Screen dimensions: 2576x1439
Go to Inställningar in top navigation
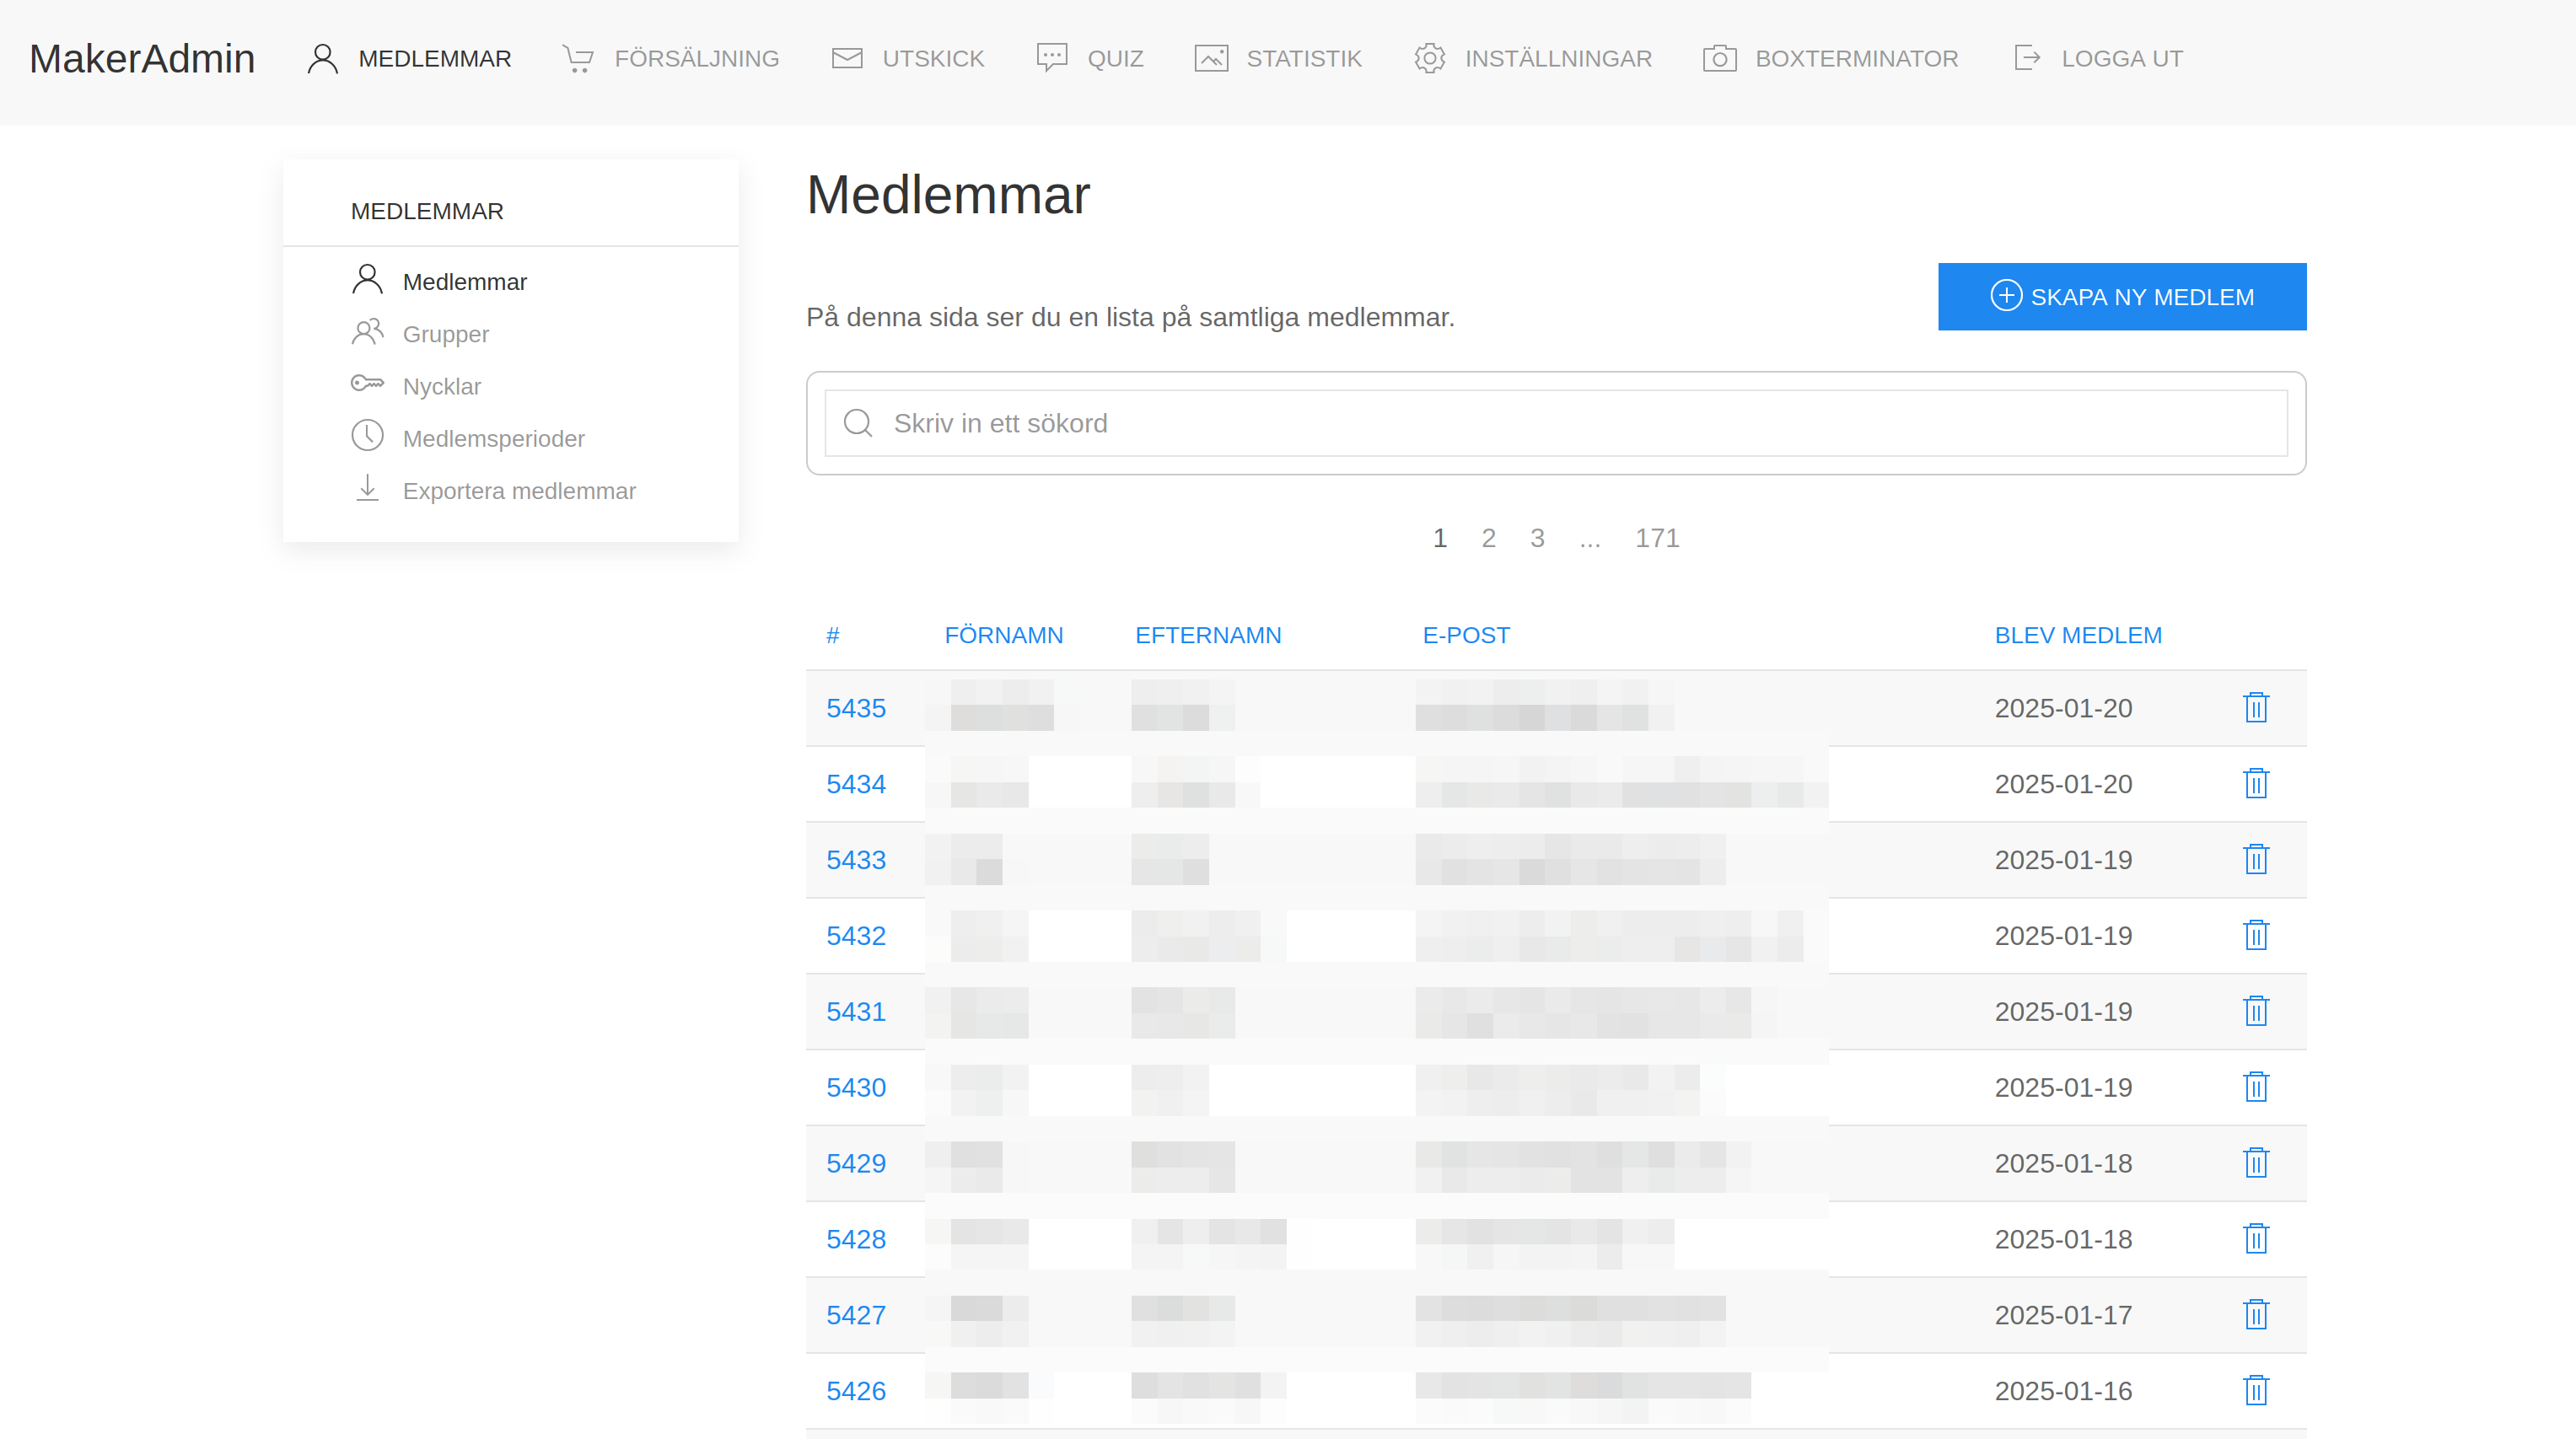pyautogui.click(x=1533, y=59)
